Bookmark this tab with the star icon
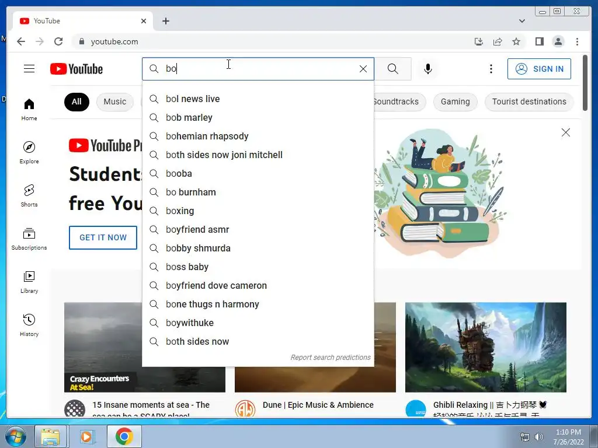The image size is (598, 448). coord(516,41)
